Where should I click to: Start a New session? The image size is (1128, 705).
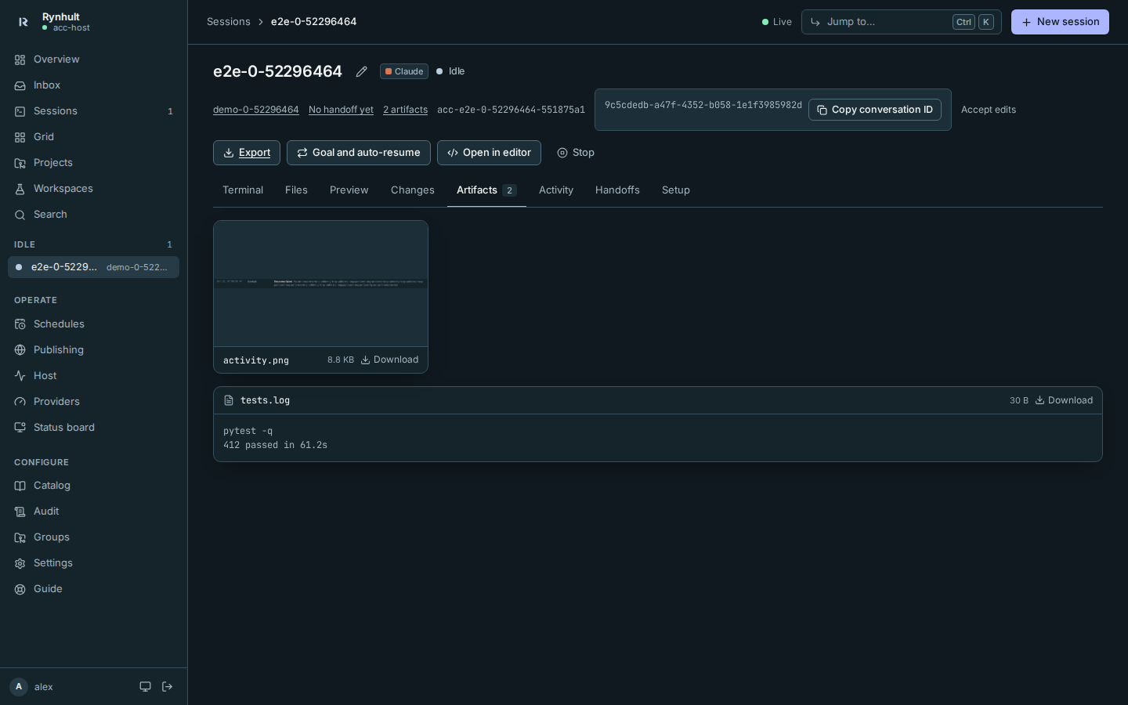pos(1060,22)
